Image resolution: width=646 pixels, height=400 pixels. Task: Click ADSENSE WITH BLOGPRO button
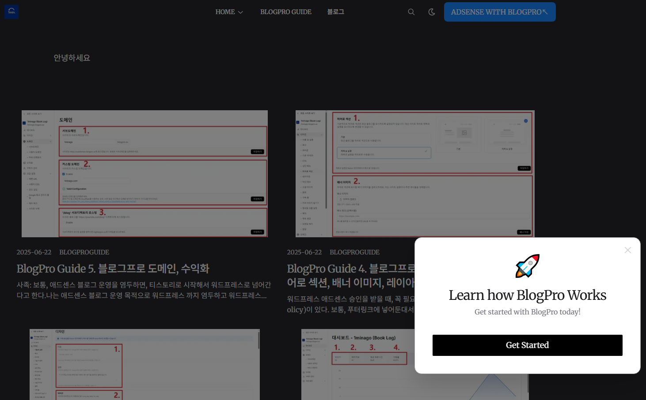pos(500,12)
